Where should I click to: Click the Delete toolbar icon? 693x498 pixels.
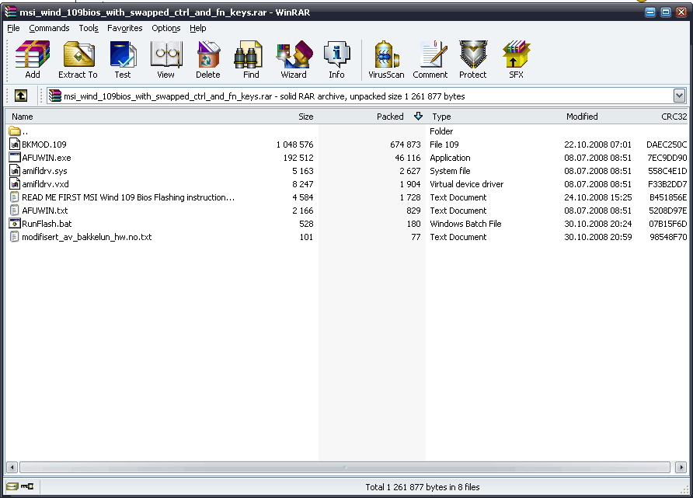(207, 60)
